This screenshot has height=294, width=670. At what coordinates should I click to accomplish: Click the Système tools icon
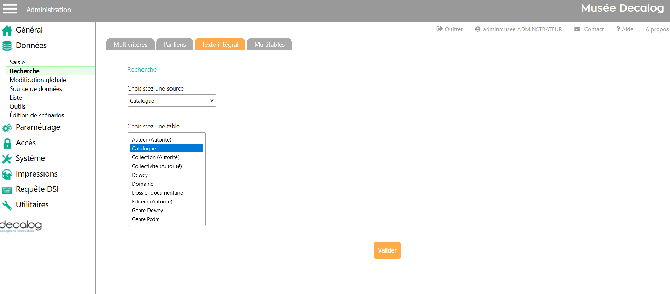pyautogui.click(x=7, y=159)
